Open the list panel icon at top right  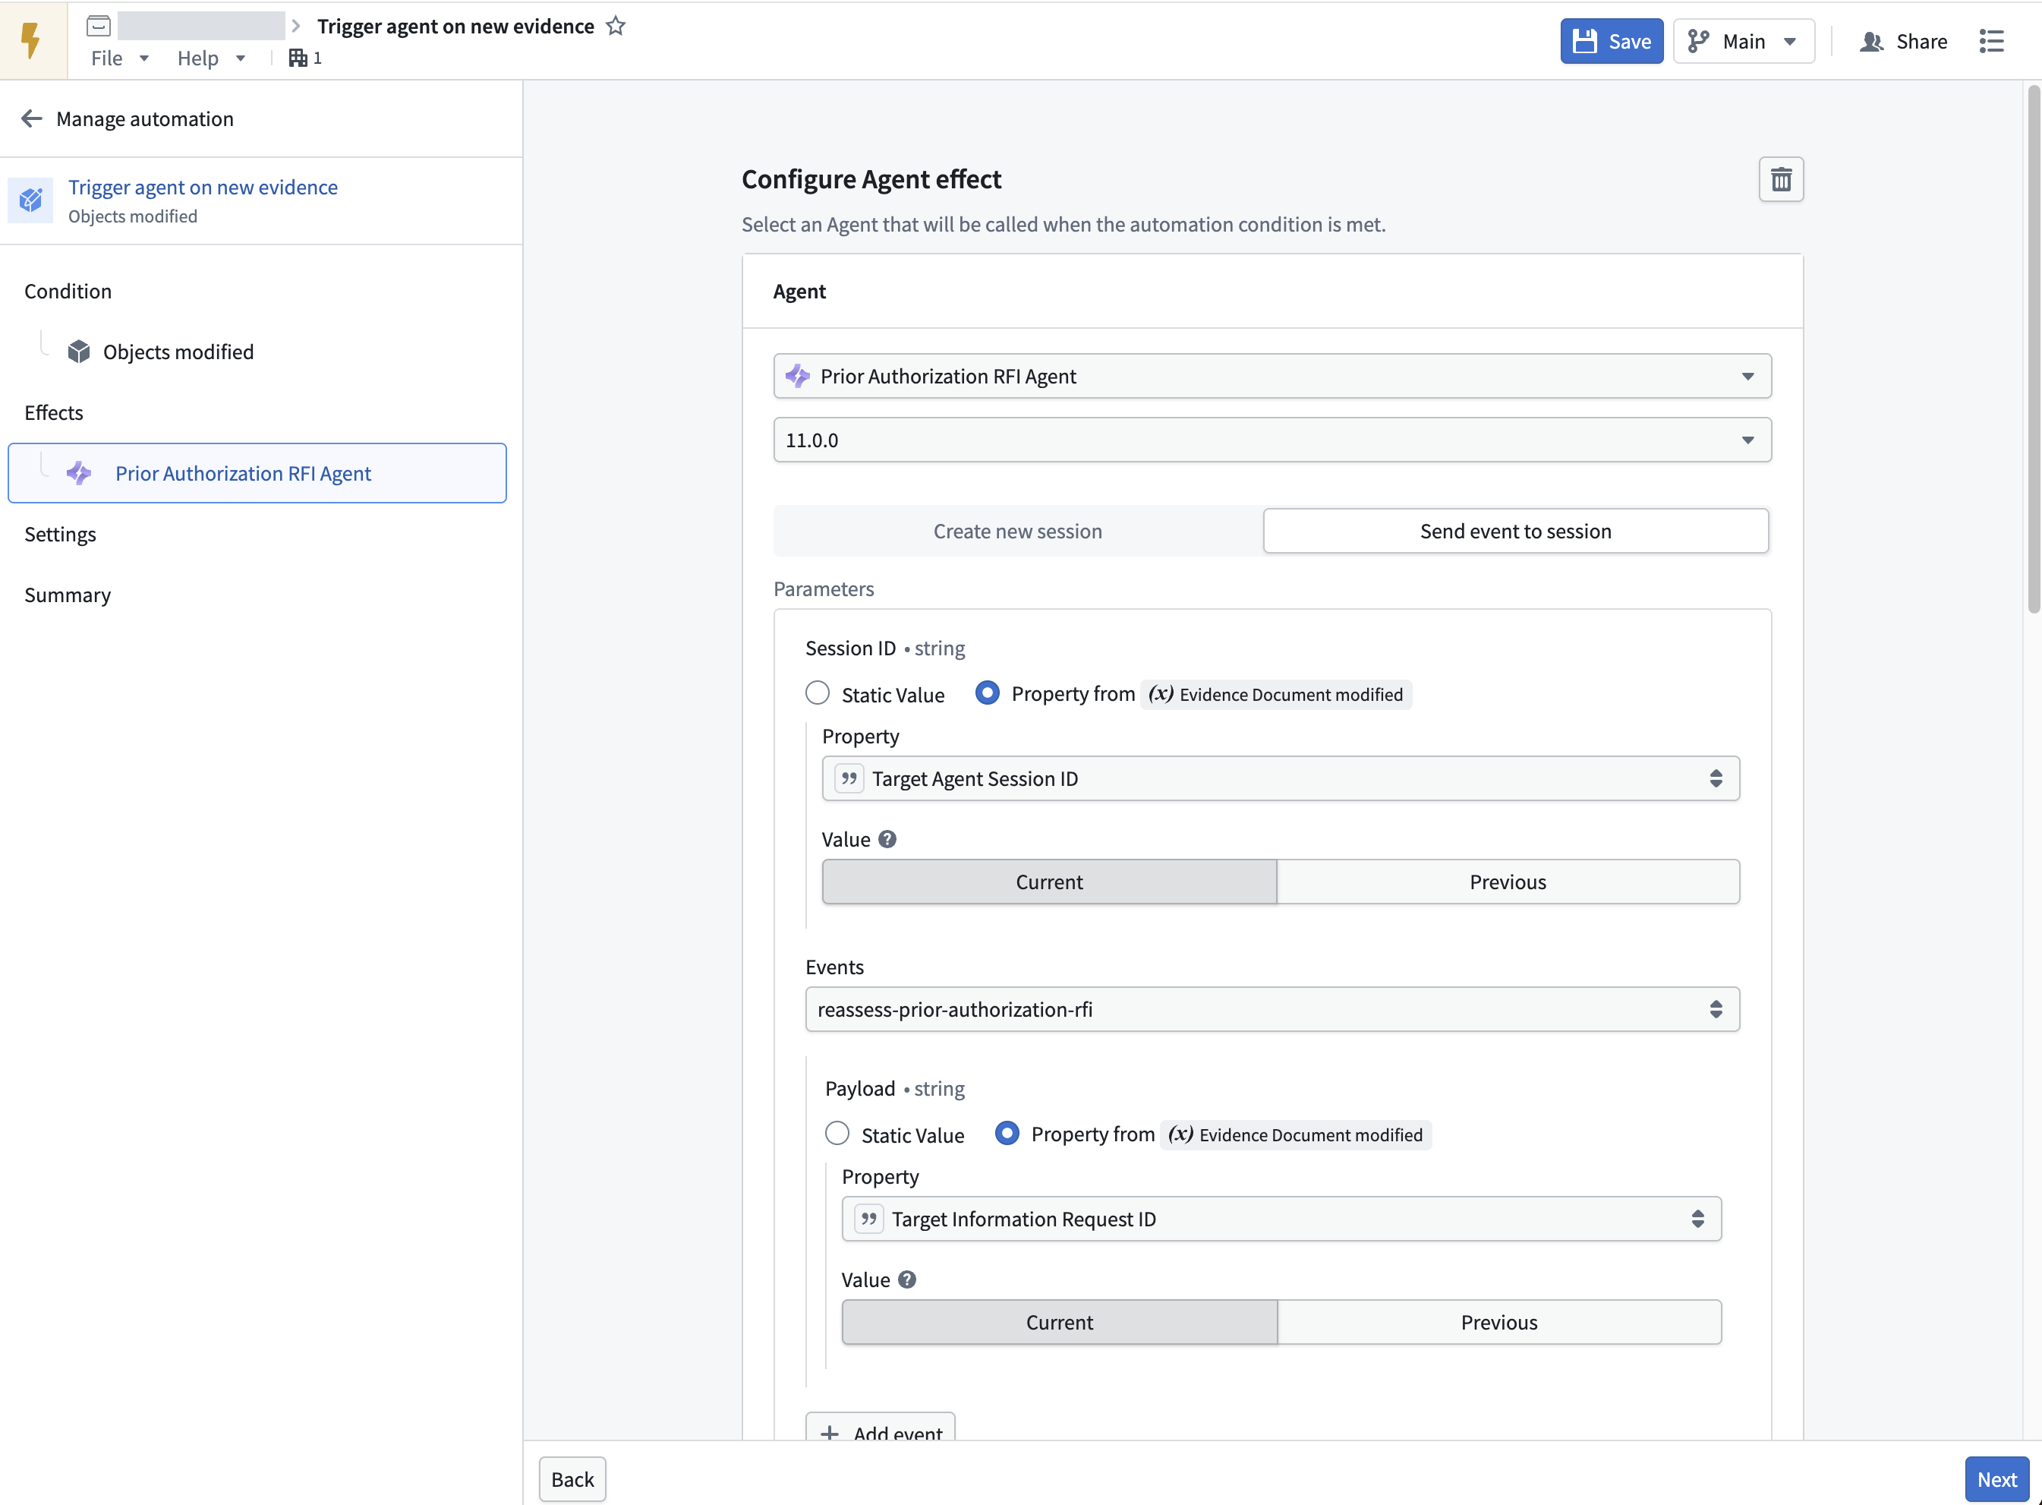(x=1991, y=41)
